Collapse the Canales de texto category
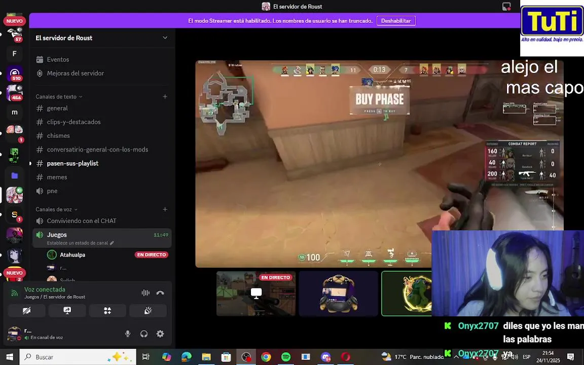The image size is (584, 365). [x=59, y=96]
